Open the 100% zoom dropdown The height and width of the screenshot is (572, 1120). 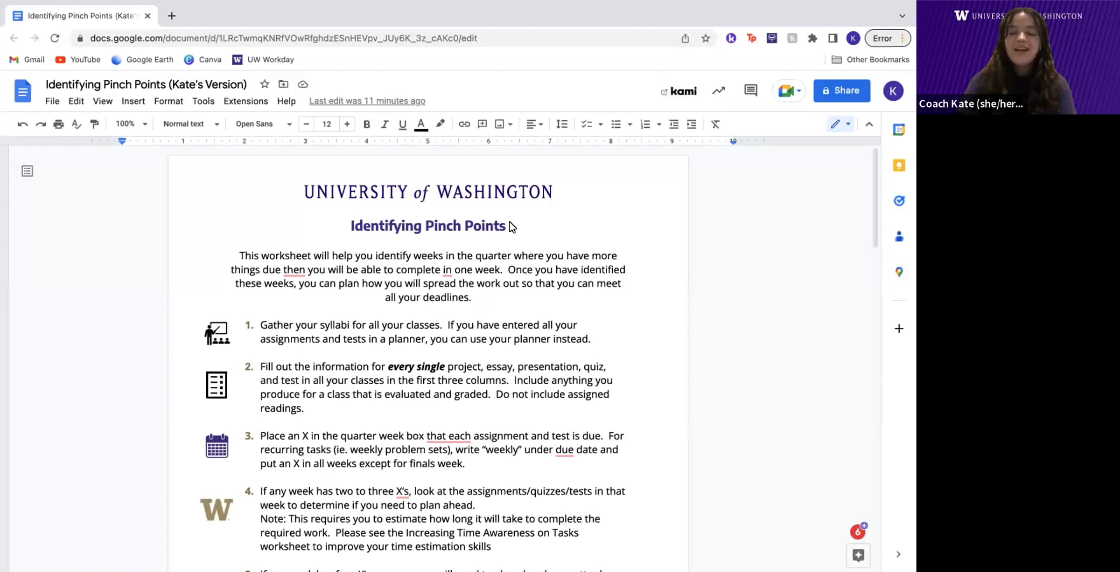click(x=131, y=124)
